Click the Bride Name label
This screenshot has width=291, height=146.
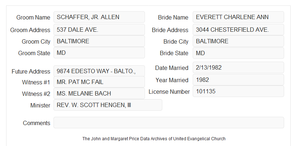coord(173,17)
